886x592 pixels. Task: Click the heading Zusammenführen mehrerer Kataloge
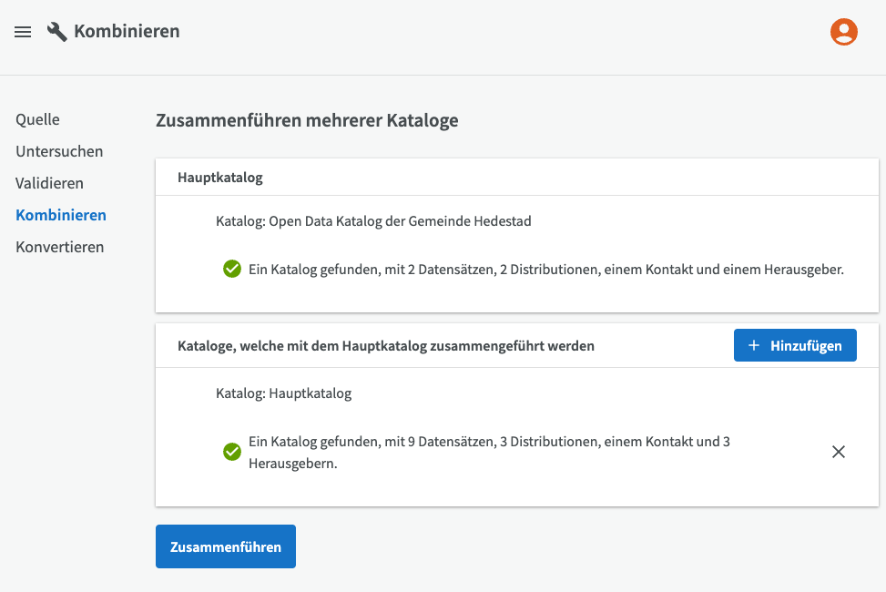tap(307, 120)
